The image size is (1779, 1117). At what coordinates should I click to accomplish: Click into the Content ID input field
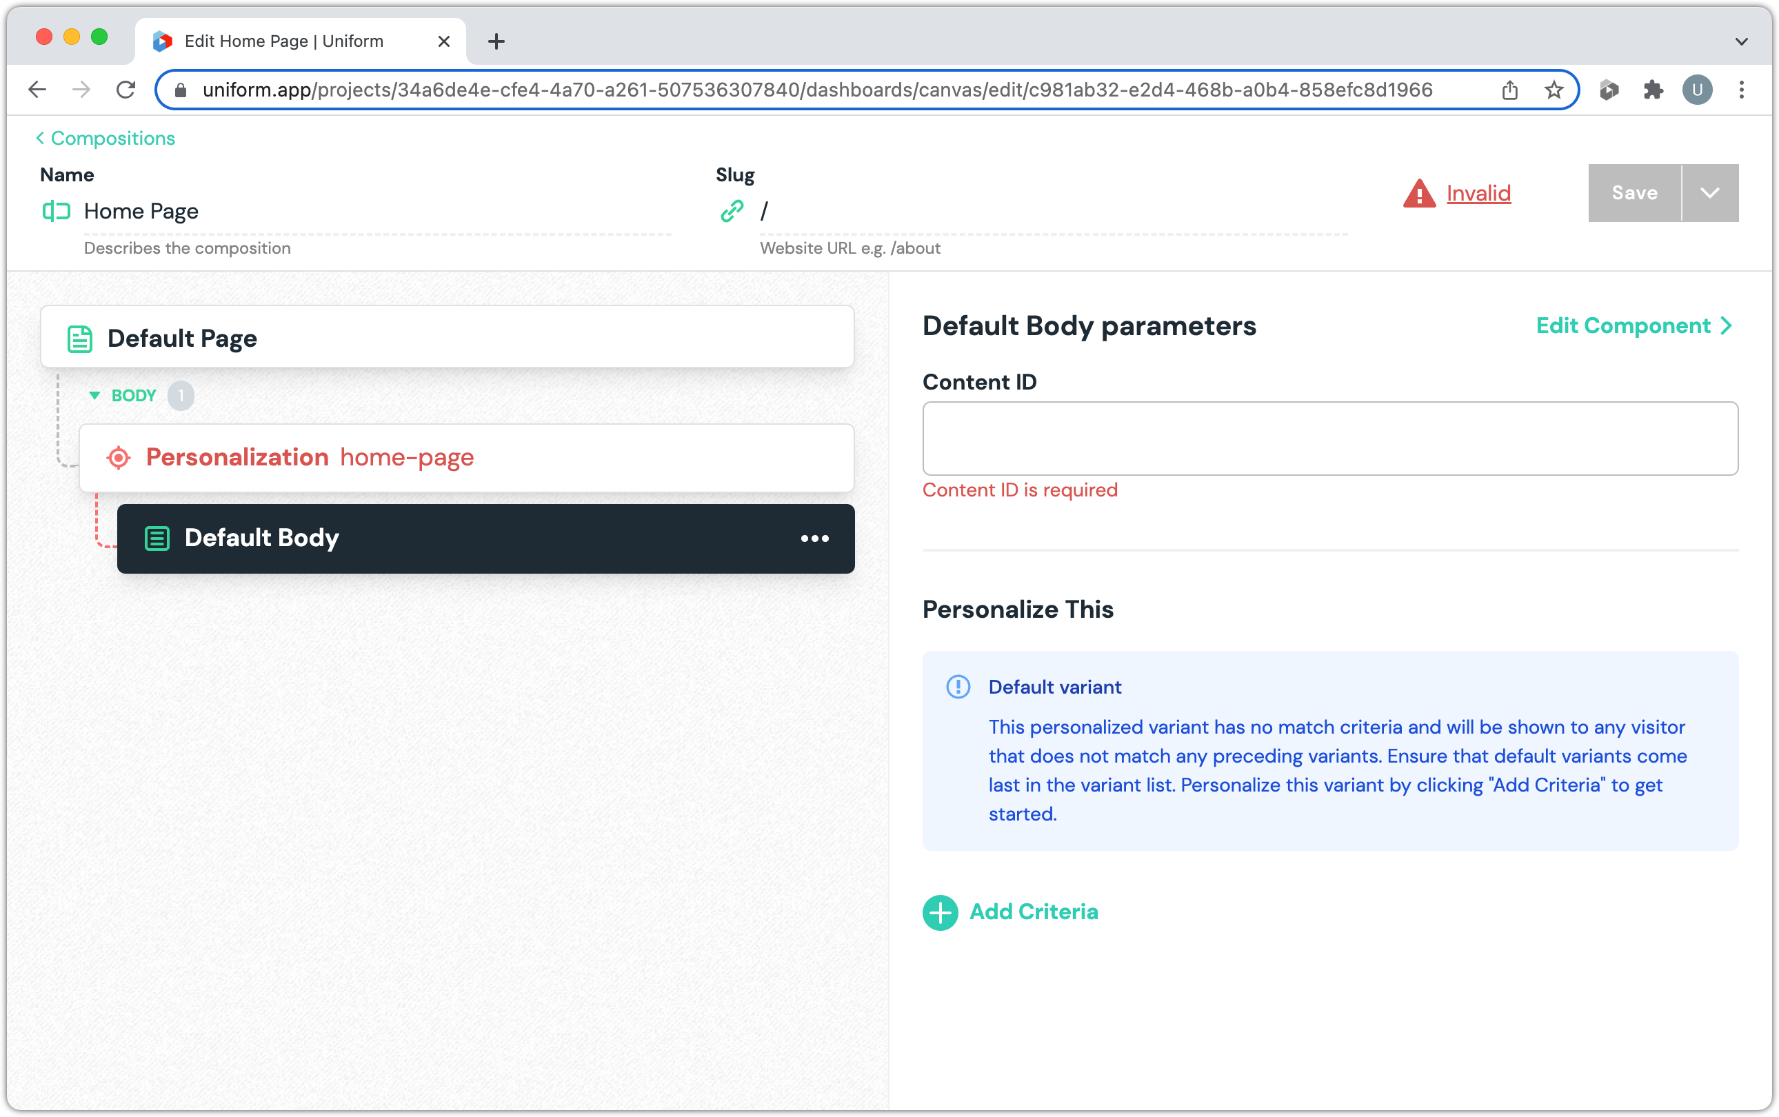(x=1329, y=438)
